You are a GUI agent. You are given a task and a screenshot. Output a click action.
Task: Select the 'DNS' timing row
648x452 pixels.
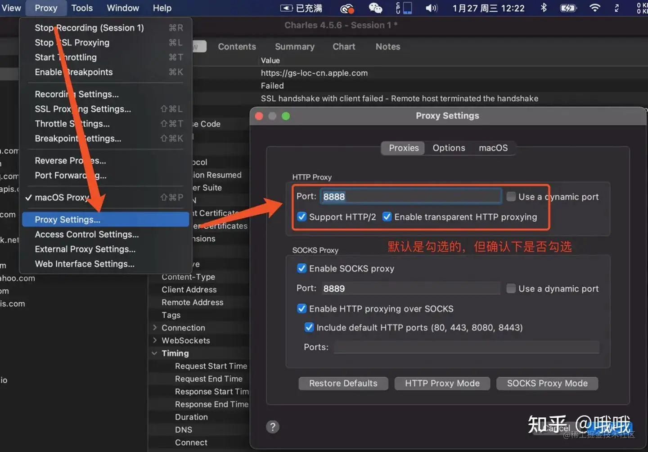pos(184,430)
